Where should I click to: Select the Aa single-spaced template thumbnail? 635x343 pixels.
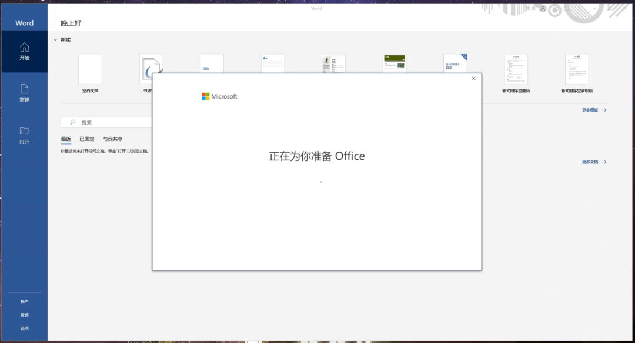click(x=273, y=63)
